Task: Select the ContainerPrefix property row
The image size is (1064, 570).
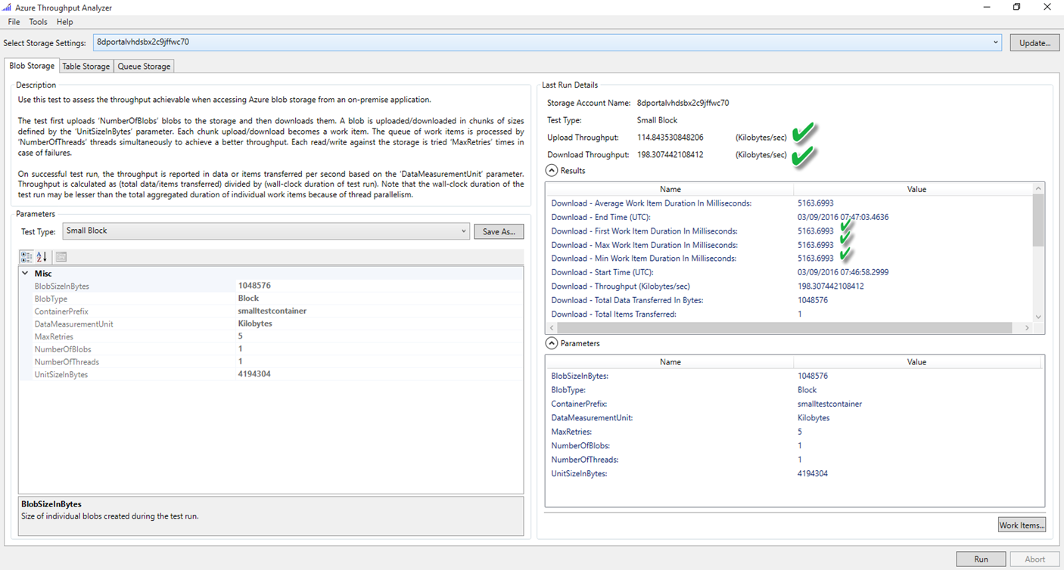Action: pos(271,311)
